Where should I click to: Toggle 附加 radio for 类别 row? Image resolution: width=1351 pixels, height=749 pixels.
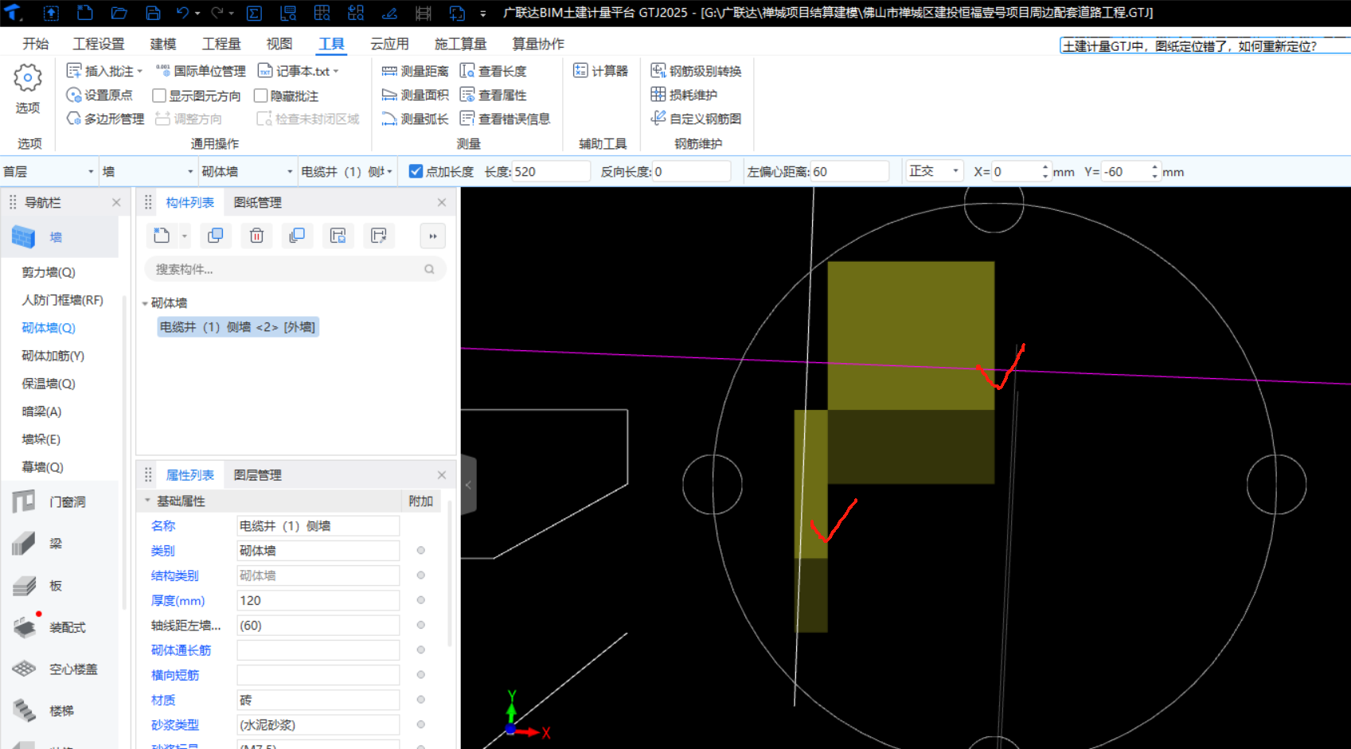421,550
